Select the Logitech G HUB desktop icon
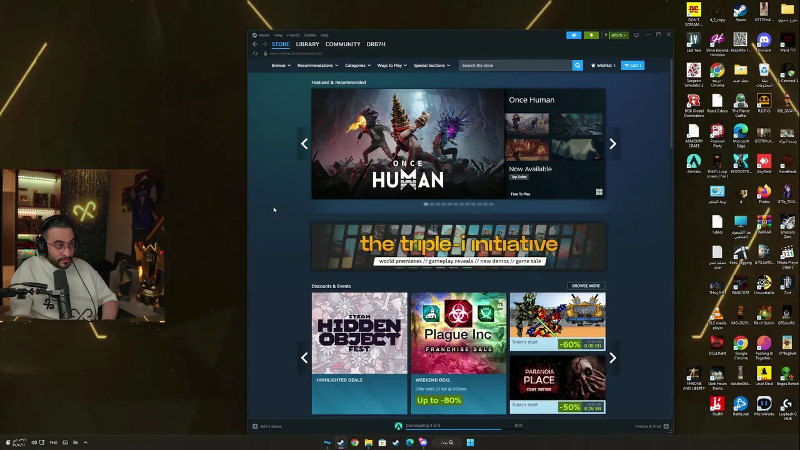Viewport: 800px width, 450px height. click(x=787, y=408)
